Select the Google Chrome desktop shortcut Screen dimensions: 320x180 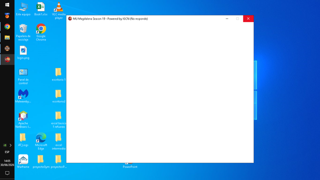pos(41,32)
